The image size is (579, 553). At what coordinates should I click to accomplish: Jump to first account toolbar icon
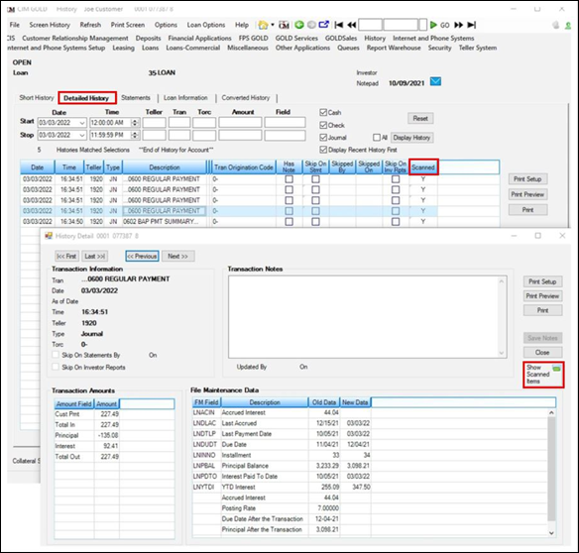(x=339, y=25)
